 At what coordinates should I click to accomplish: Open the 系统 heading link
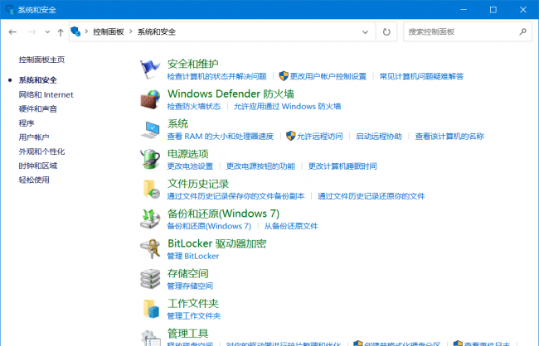pos(177,123)
